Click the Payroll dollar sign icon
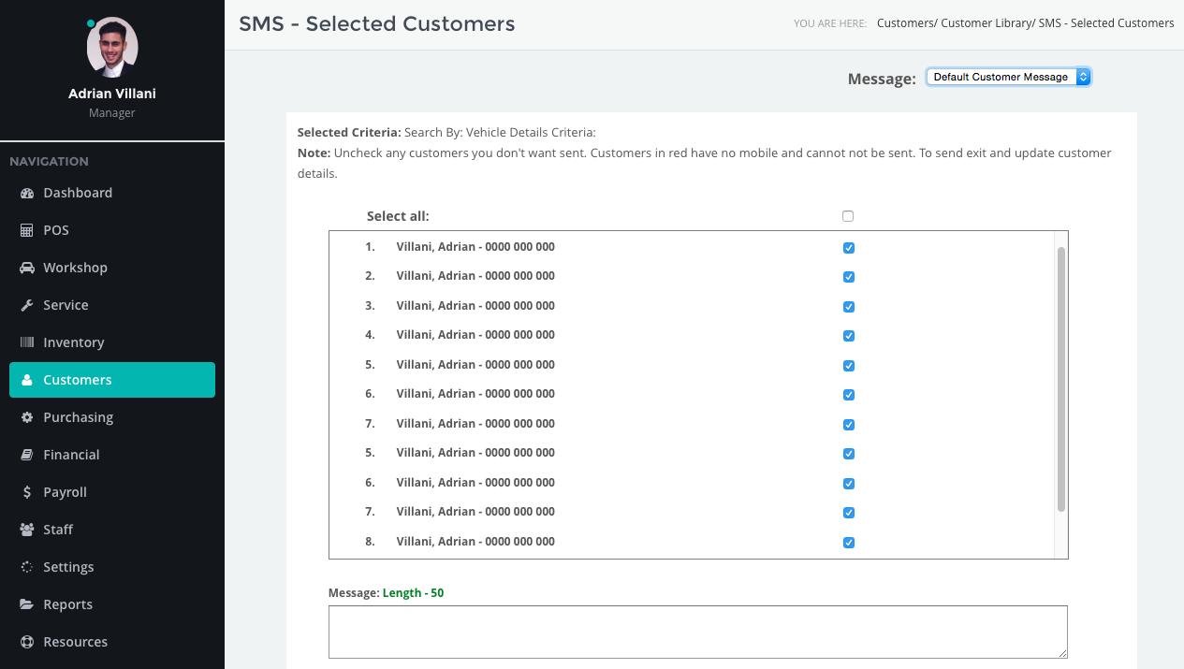 point(26,492)
